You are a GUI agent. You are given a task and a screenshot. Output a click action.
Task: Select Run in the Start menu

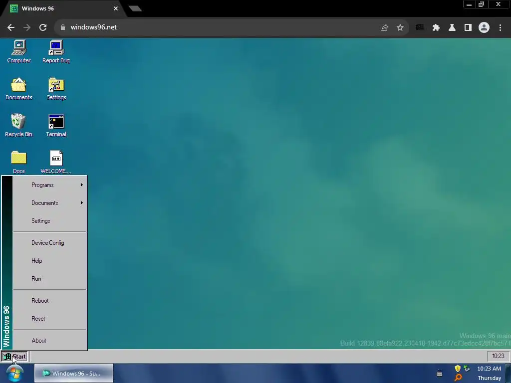coord(49,279)
